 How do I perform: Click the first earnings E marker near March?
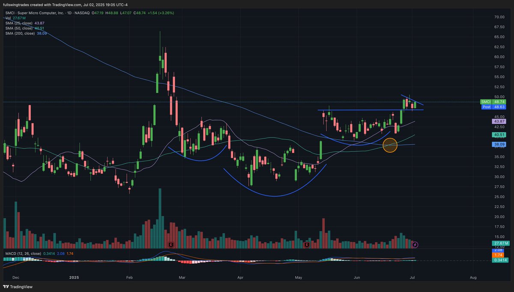click(x=171, y=245)
